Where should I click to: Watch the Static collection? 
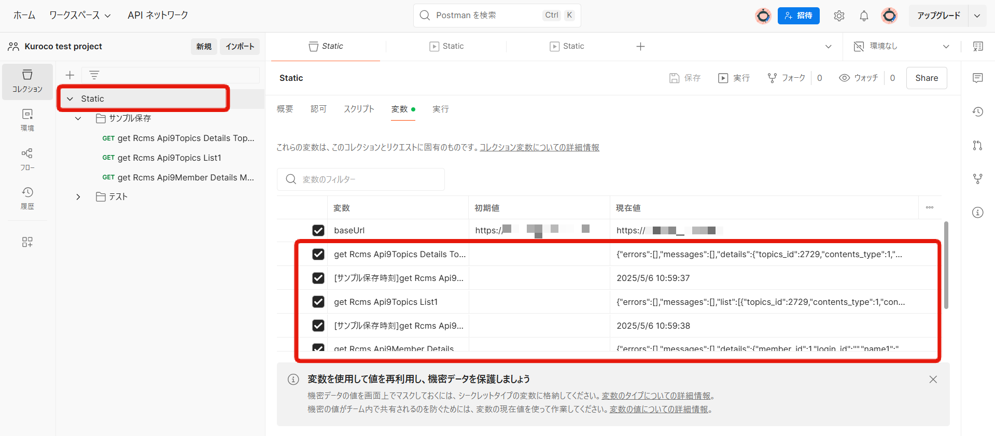859,78
